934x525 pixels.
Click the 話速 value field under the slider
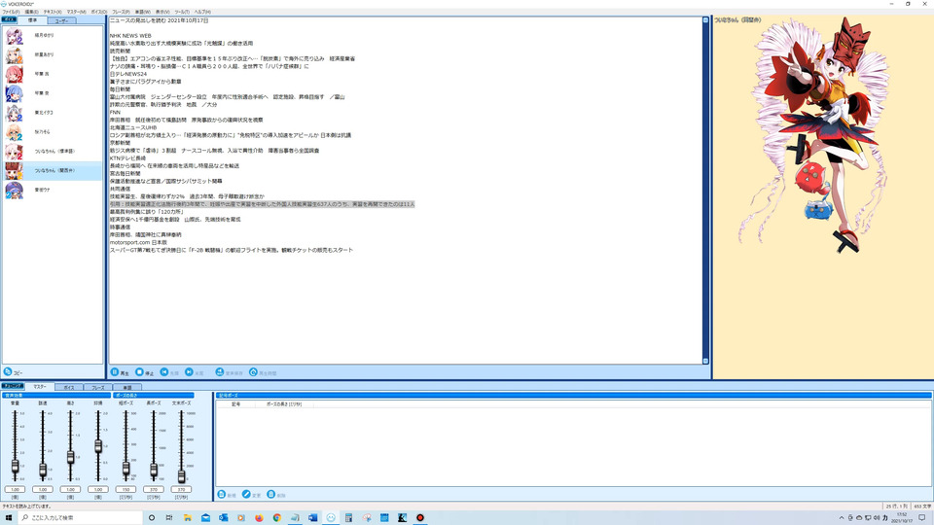43,489
